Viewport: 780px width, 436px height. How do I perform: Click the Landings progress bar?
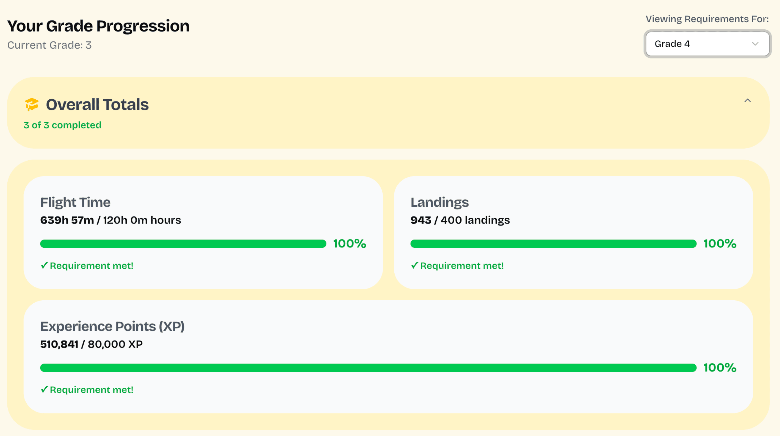point(554,244)
